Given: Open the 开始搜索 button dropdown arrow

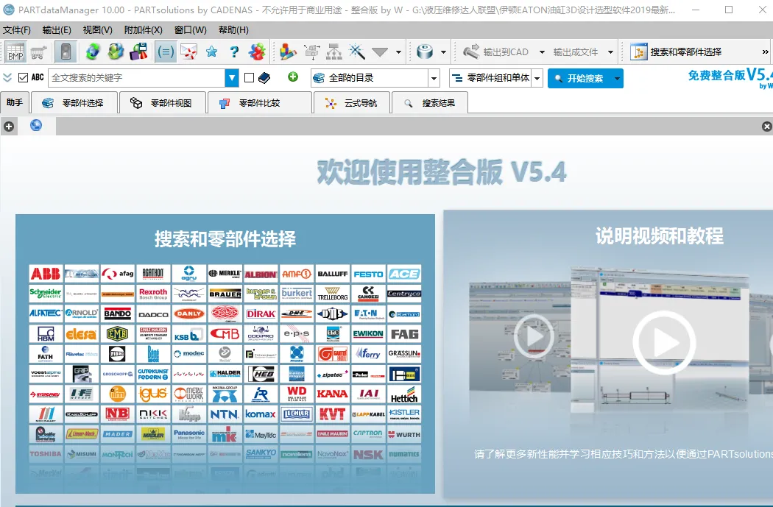Looking at the screenshot, I should tap(617, 78).
